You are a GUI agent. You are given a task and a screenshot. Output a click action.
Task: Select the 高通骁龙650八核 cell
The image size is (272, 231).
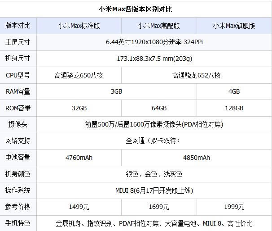pyautogui.click(x=79, y=75)
